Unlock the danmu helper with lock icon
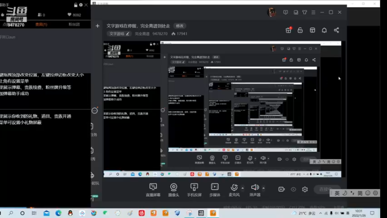Screen dimensions: 387x218 pos(76,5)
